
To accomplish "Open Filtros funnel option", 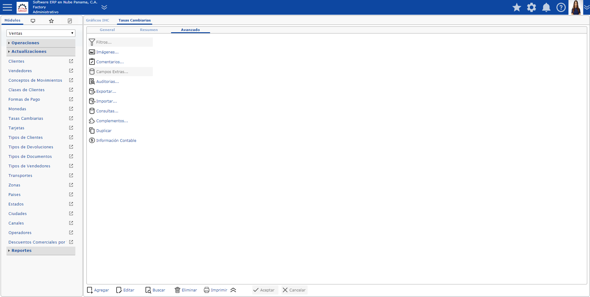I will tap(121, 42).
